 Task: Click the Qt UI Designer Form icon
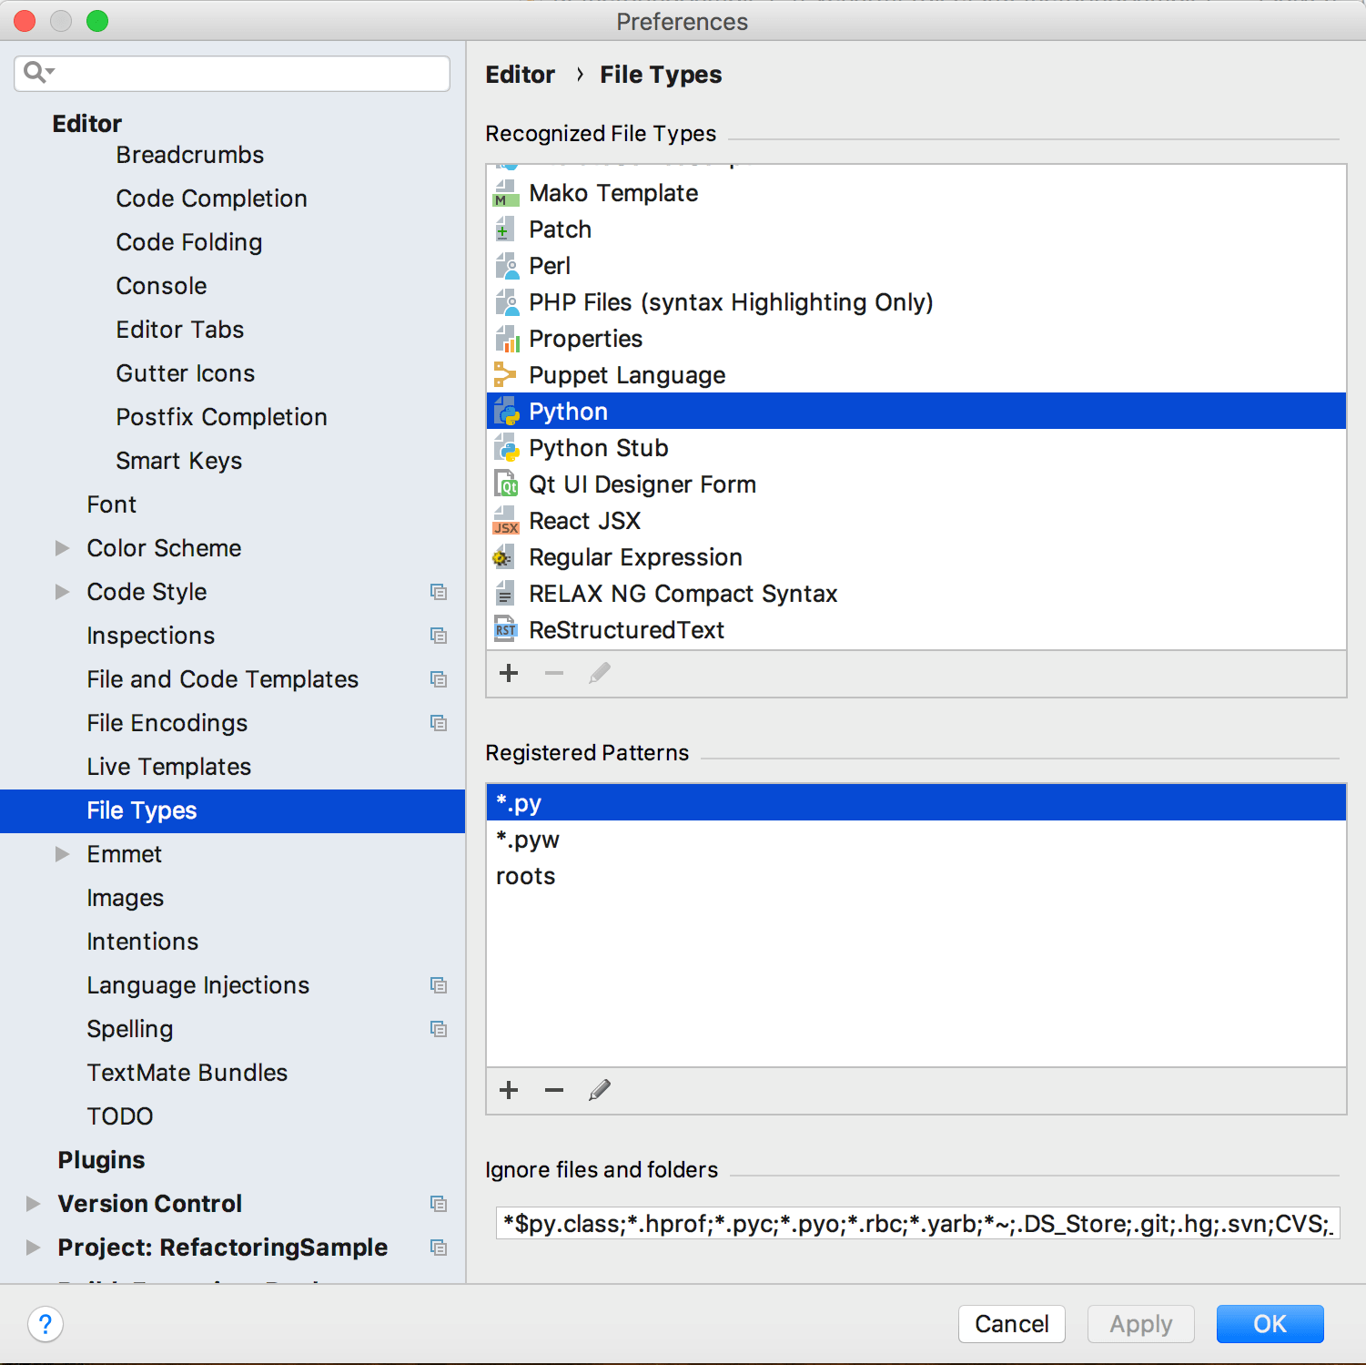click(506, 484)
